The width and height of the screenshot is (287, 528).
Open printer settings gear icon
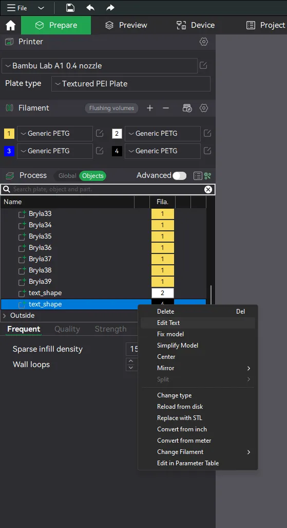203,42
